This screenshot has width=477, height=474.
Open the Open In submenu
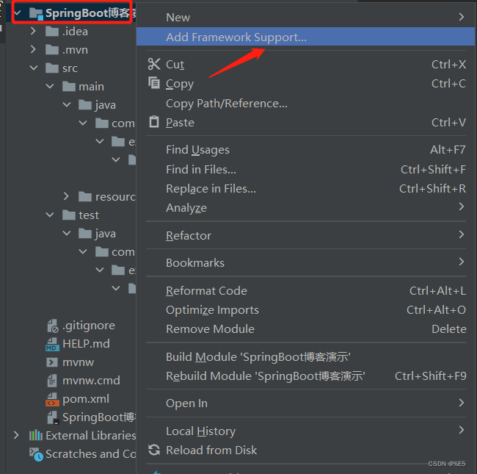[305, 403]
